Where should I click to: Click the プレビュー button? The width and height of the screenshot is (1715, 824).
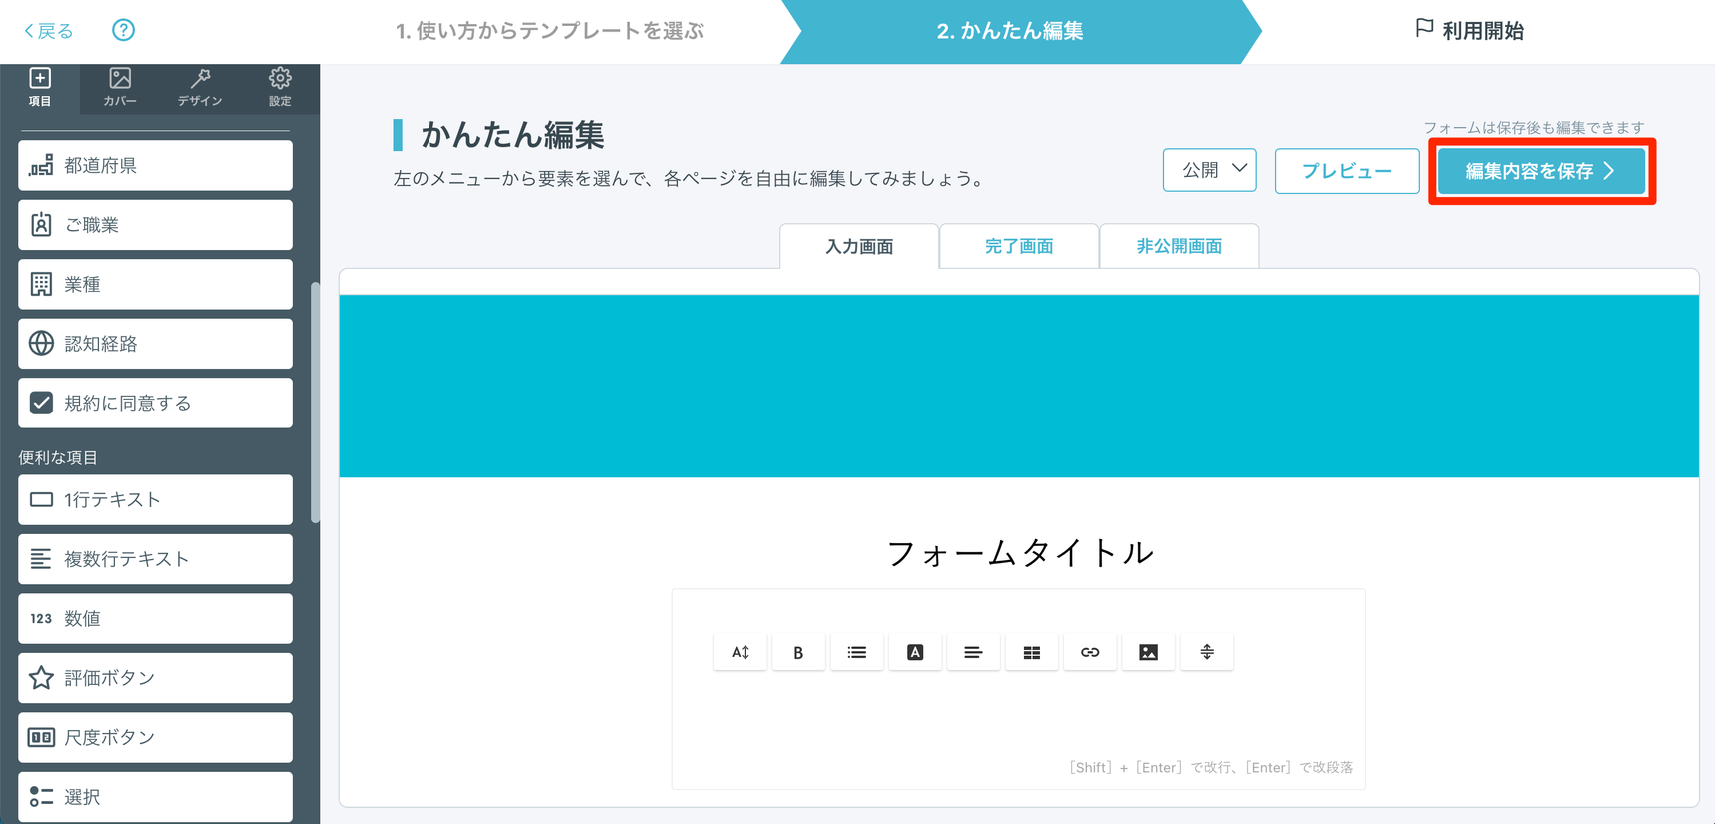click(1346, 171)
